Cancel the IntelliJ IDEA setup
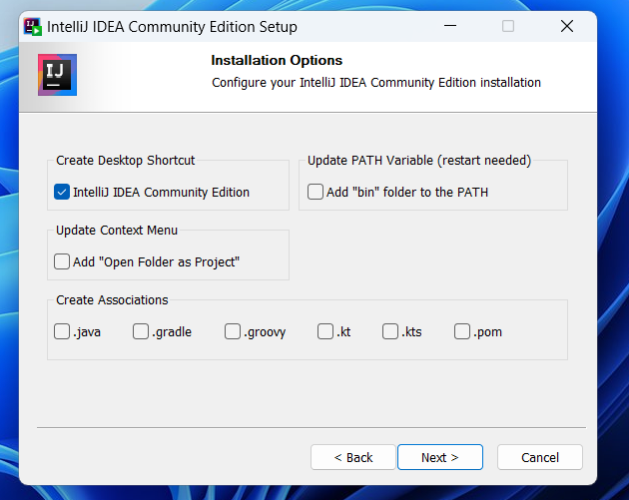This screenshot has width=629, height=500. coord(540,457)
